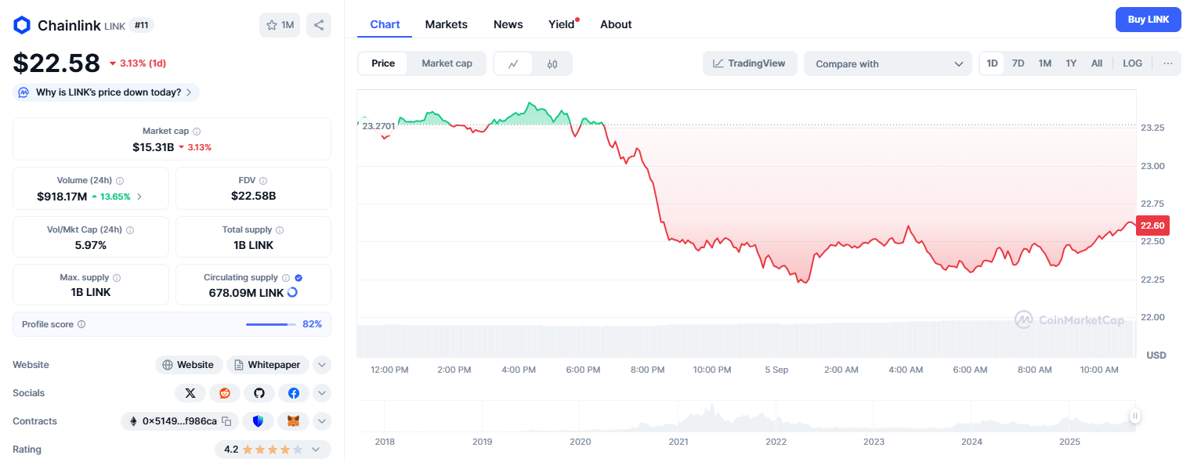Show Profile score info icon
This screenshot has height=462, width=1183.
coord(81,324)
